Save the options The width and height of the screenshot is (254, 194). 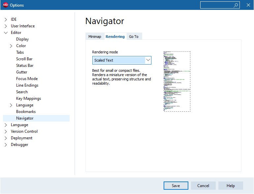click(176, 185)
